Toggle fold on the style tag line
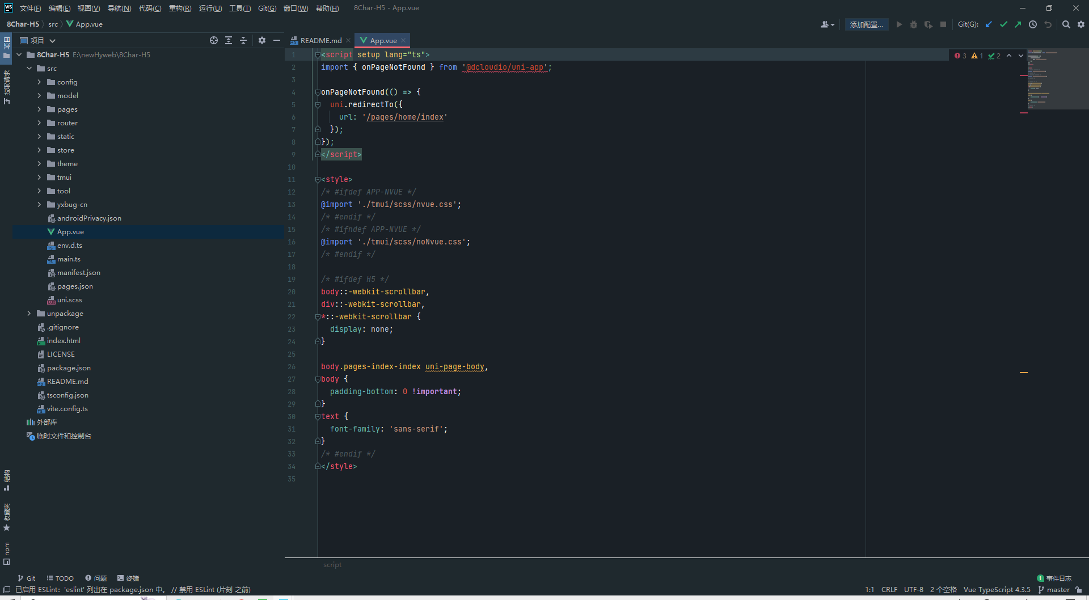 (318, 179)
